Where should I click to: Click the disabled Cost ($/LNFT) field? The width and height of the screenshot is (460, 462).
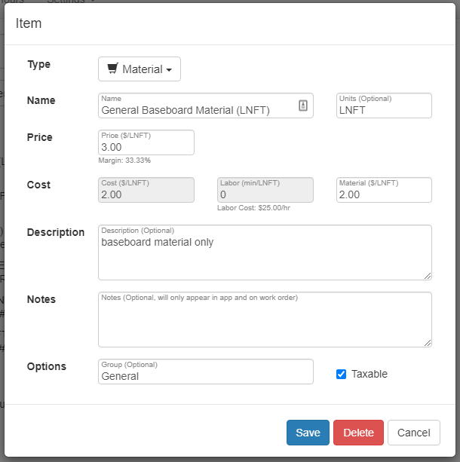(x=146, y=190)
